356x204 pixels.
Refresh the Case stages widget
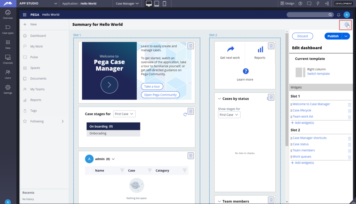185,114
